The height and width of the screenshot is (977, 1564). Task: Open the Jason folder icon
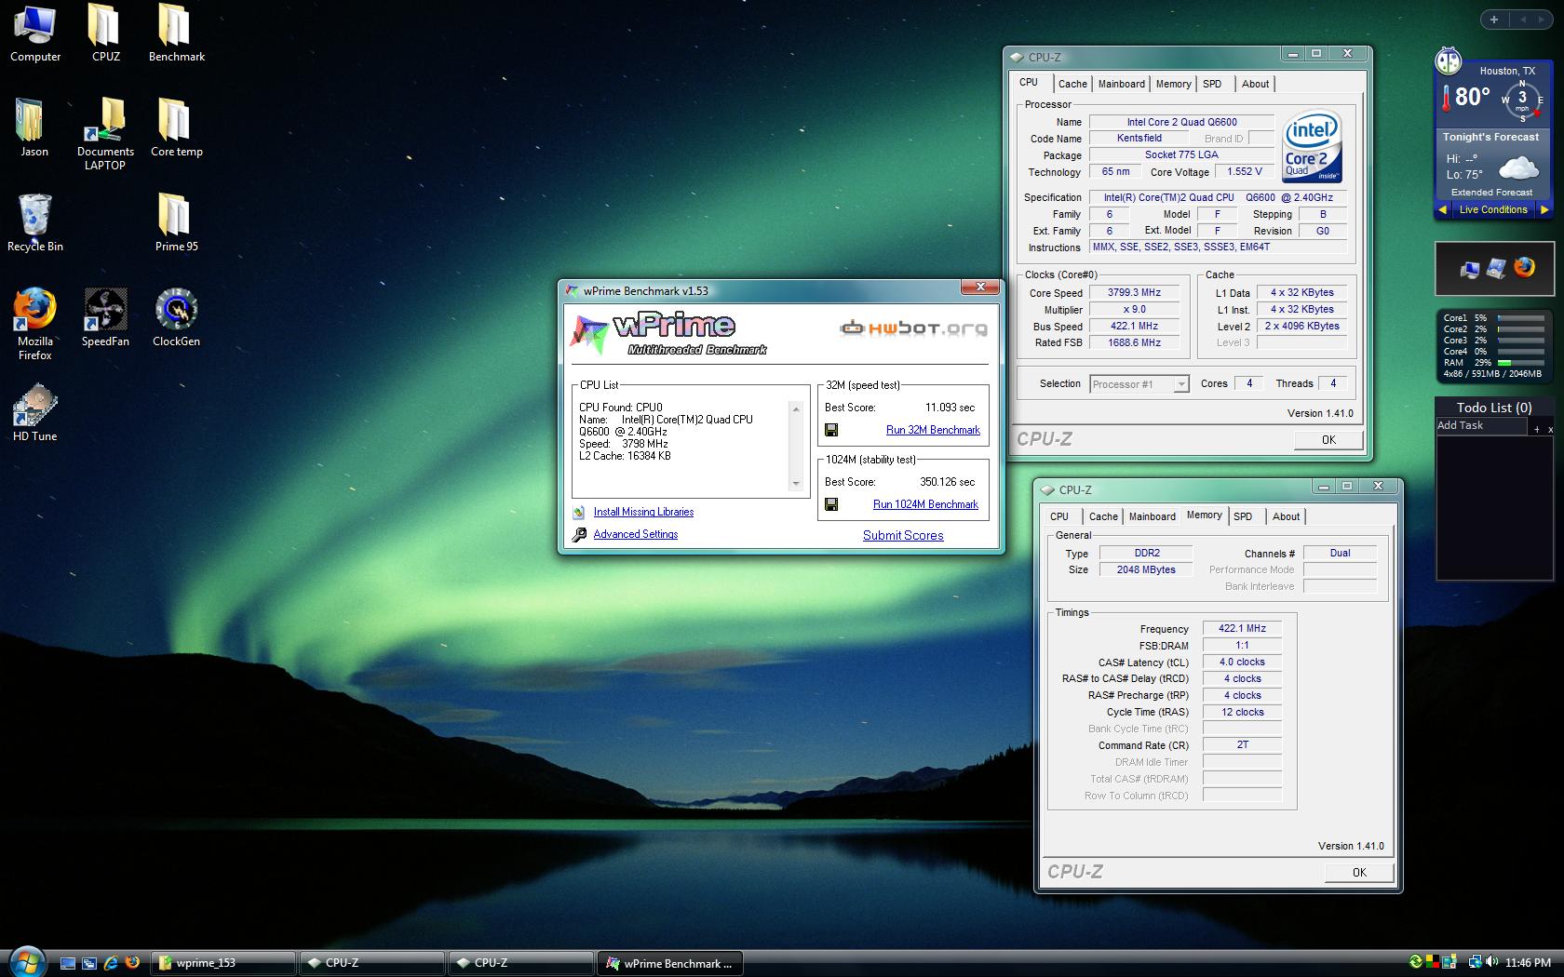click(x=34, y=128)
